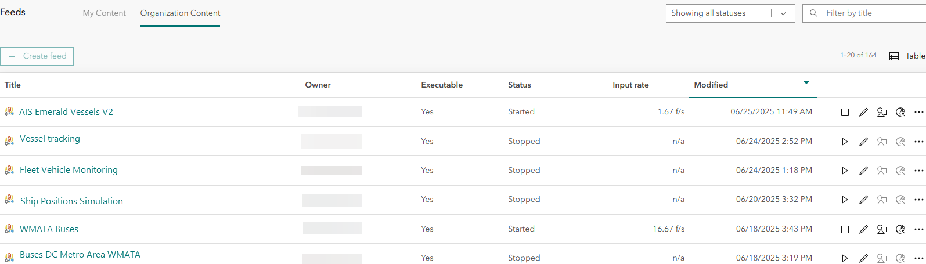Open the Showing all statuses dropdown
The image size is (926, 264).
coord(730,13)
